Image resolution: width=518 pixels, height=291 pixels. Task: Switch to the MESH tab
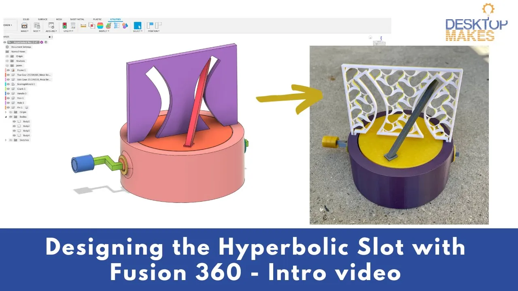pyautogui.click(x=59, y=19)
